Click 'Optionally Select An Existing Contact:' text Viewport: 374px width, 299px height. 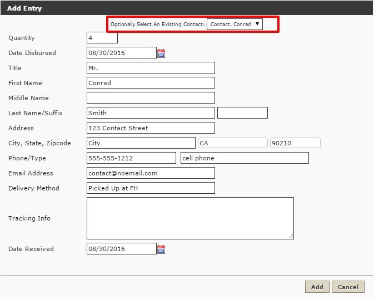click(157, 24)
